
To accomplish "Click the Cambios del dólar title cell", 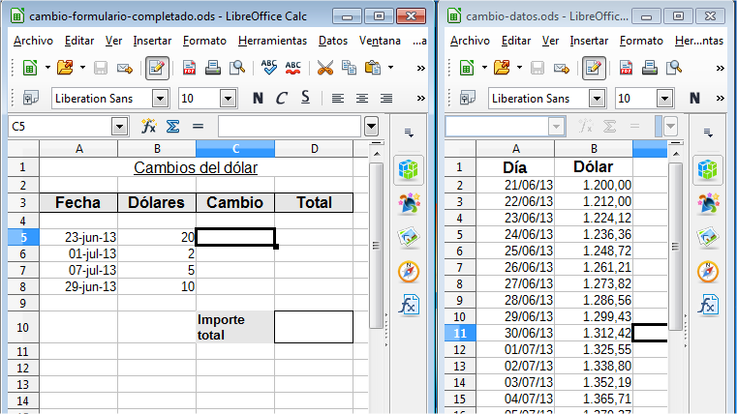I will click(x=196, y=167).
